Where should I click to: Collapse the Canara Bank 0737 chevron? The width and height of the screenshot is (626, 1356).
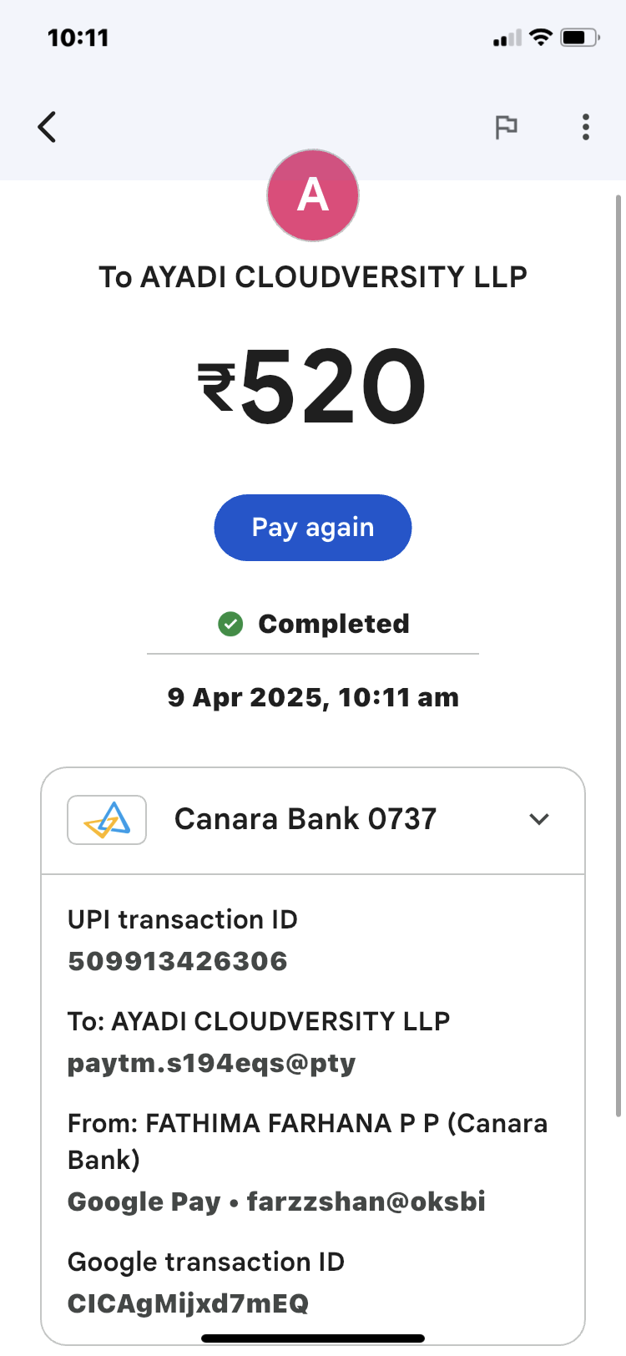[539, 820]
